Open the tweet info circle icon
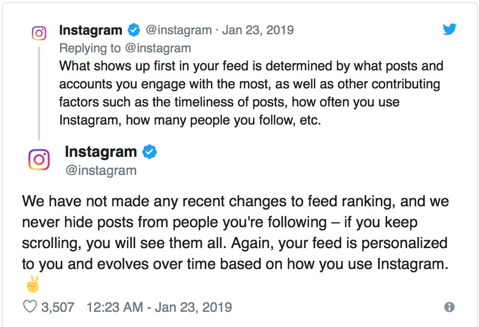479x327 pixels. pos(449,307)
